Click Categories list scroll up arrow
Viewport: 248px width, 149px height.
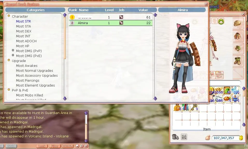(65, 15)
